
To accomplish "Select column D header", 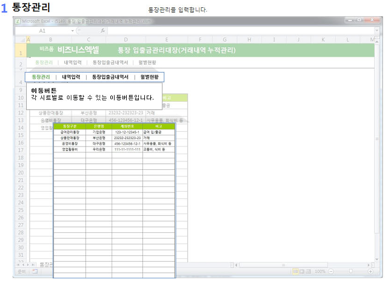I will click(x=125, y=40).
